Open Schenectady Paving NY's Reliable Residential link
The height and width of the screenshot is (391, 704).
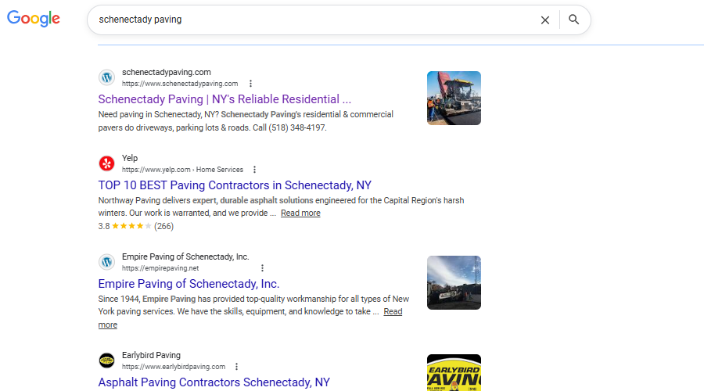pos(224,99)
